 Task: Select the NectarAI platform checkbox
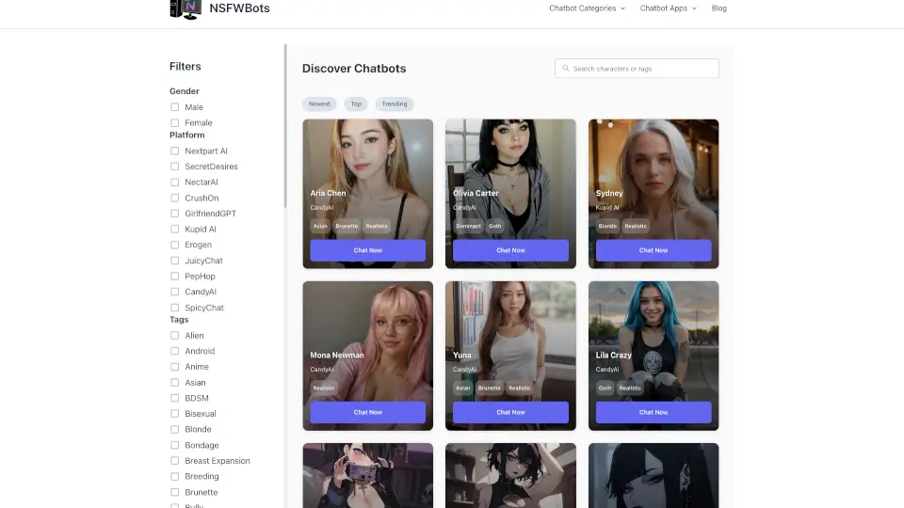[x=175, y=182]
